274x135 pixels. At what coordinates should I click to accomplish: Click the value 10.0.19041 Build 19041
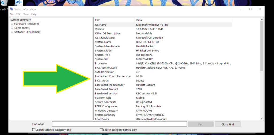(x=150, y=29)
